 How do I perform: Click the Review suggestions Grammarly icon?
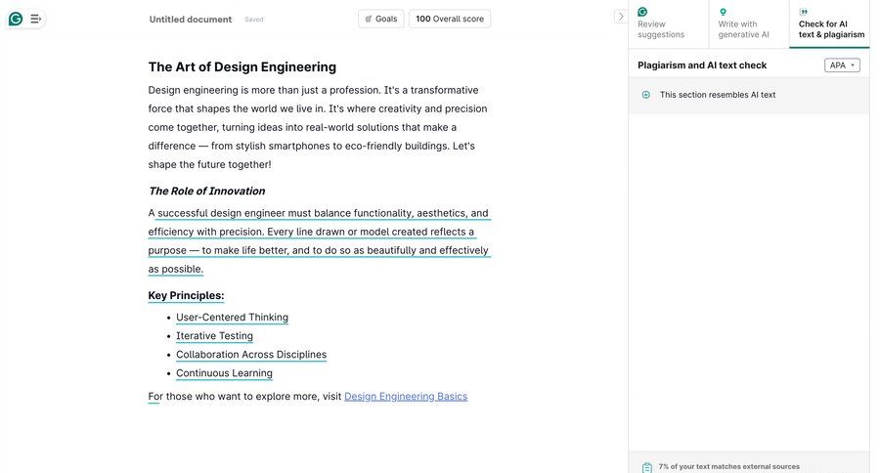point(642,12)
